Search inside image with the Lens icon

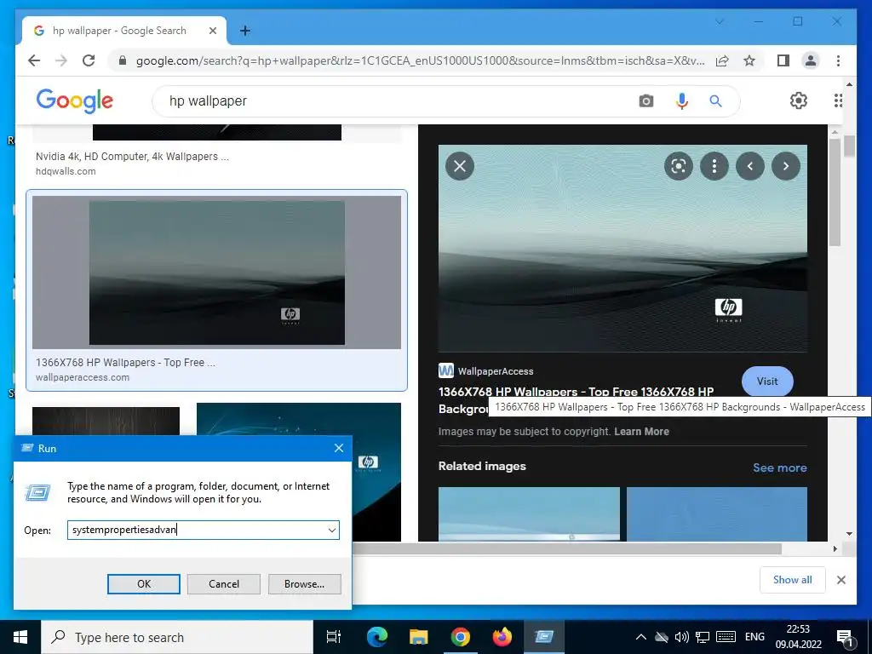pyautogui.click(x=679, y=166)
